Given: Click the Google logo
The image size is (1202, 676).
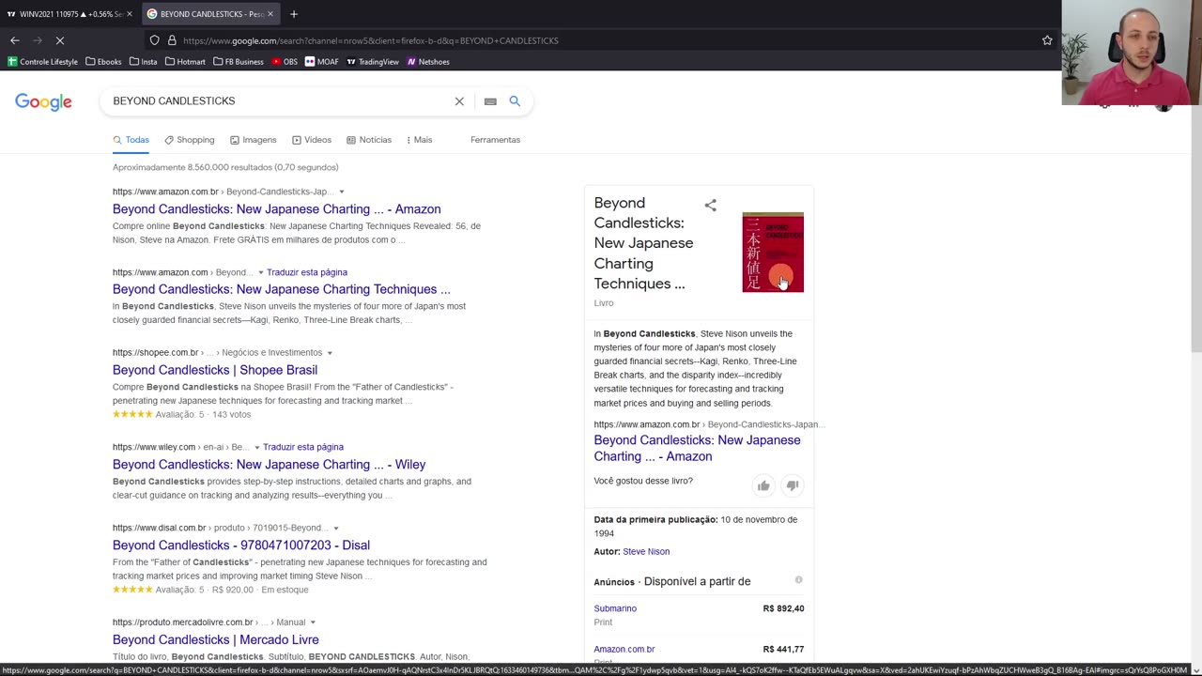Looking at the screenshot, I should (x=43, y=101).
